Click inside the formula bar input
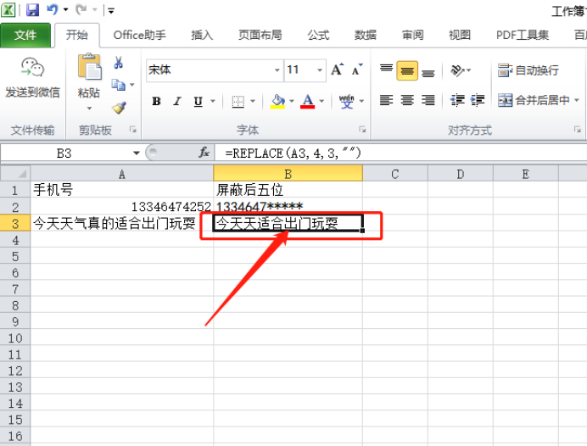Viewport: 587px width, 446px height. pyautogui.click(x=400, y=153)
